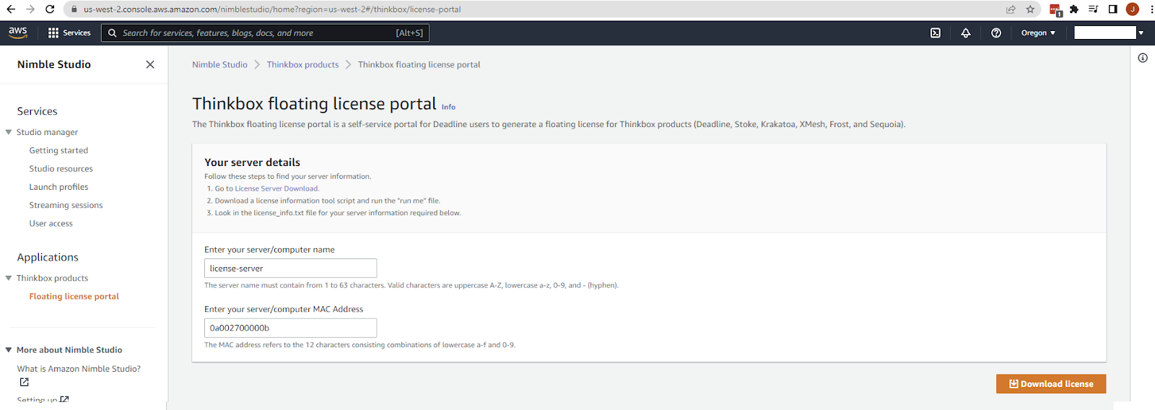This screenshot has height=410, width=1155.
Task: Open Getting started in sidebar
Action: [x=58, y=150]
